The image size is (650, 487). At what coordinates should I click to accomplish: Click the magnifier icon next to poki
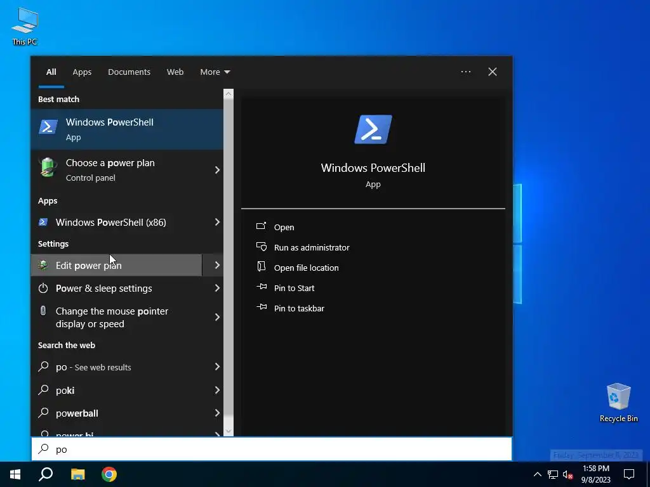pyautogui.click(x=43, y=390)
